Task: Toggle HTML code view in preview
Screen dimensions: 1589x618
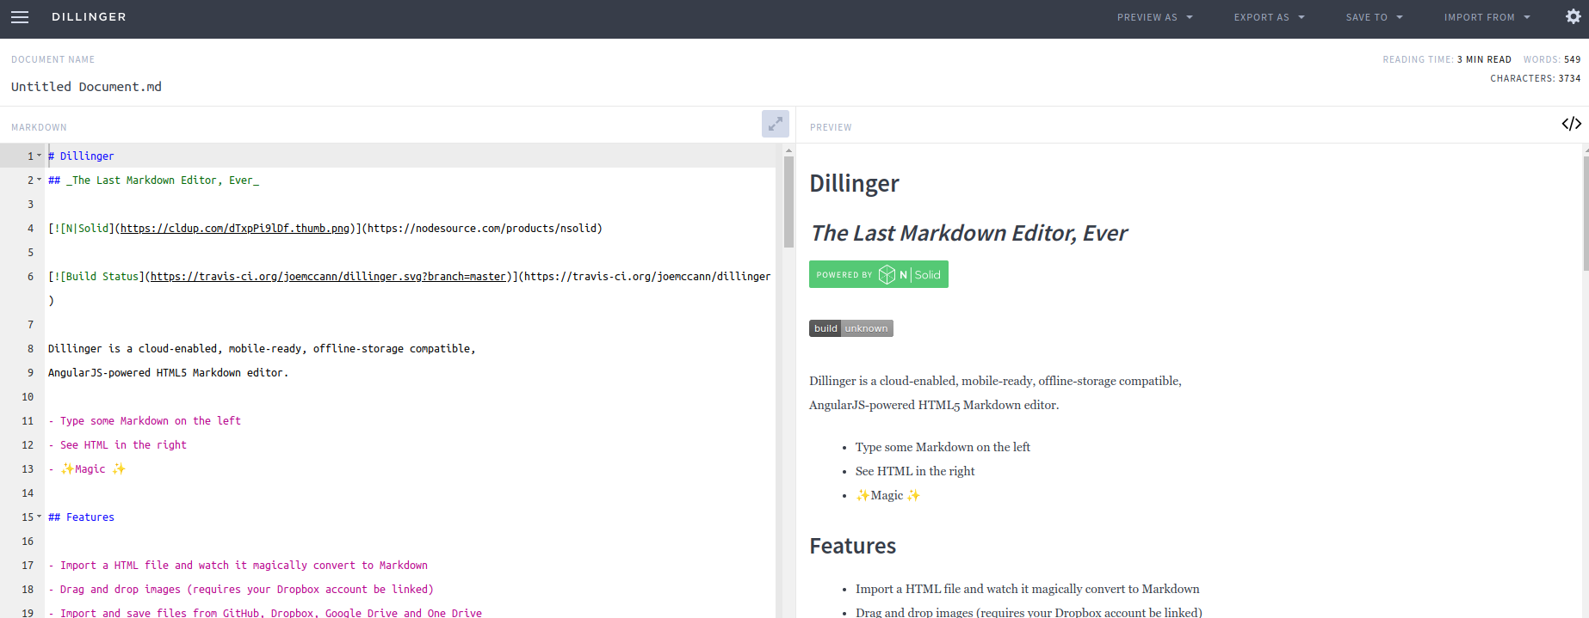Action: coord(1571,124)
